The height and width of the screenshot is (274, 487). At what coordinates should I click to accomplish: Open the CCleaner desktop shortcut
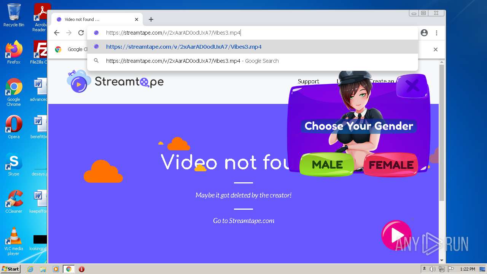(14, 202)
